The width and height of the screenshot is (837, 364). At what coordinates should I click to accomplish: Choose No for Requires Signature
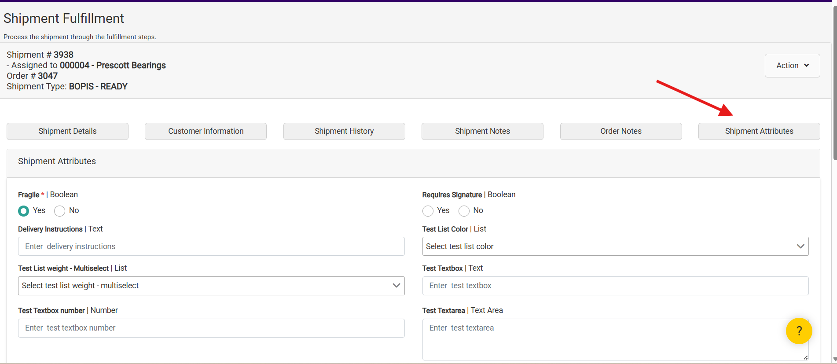(464, 211)
